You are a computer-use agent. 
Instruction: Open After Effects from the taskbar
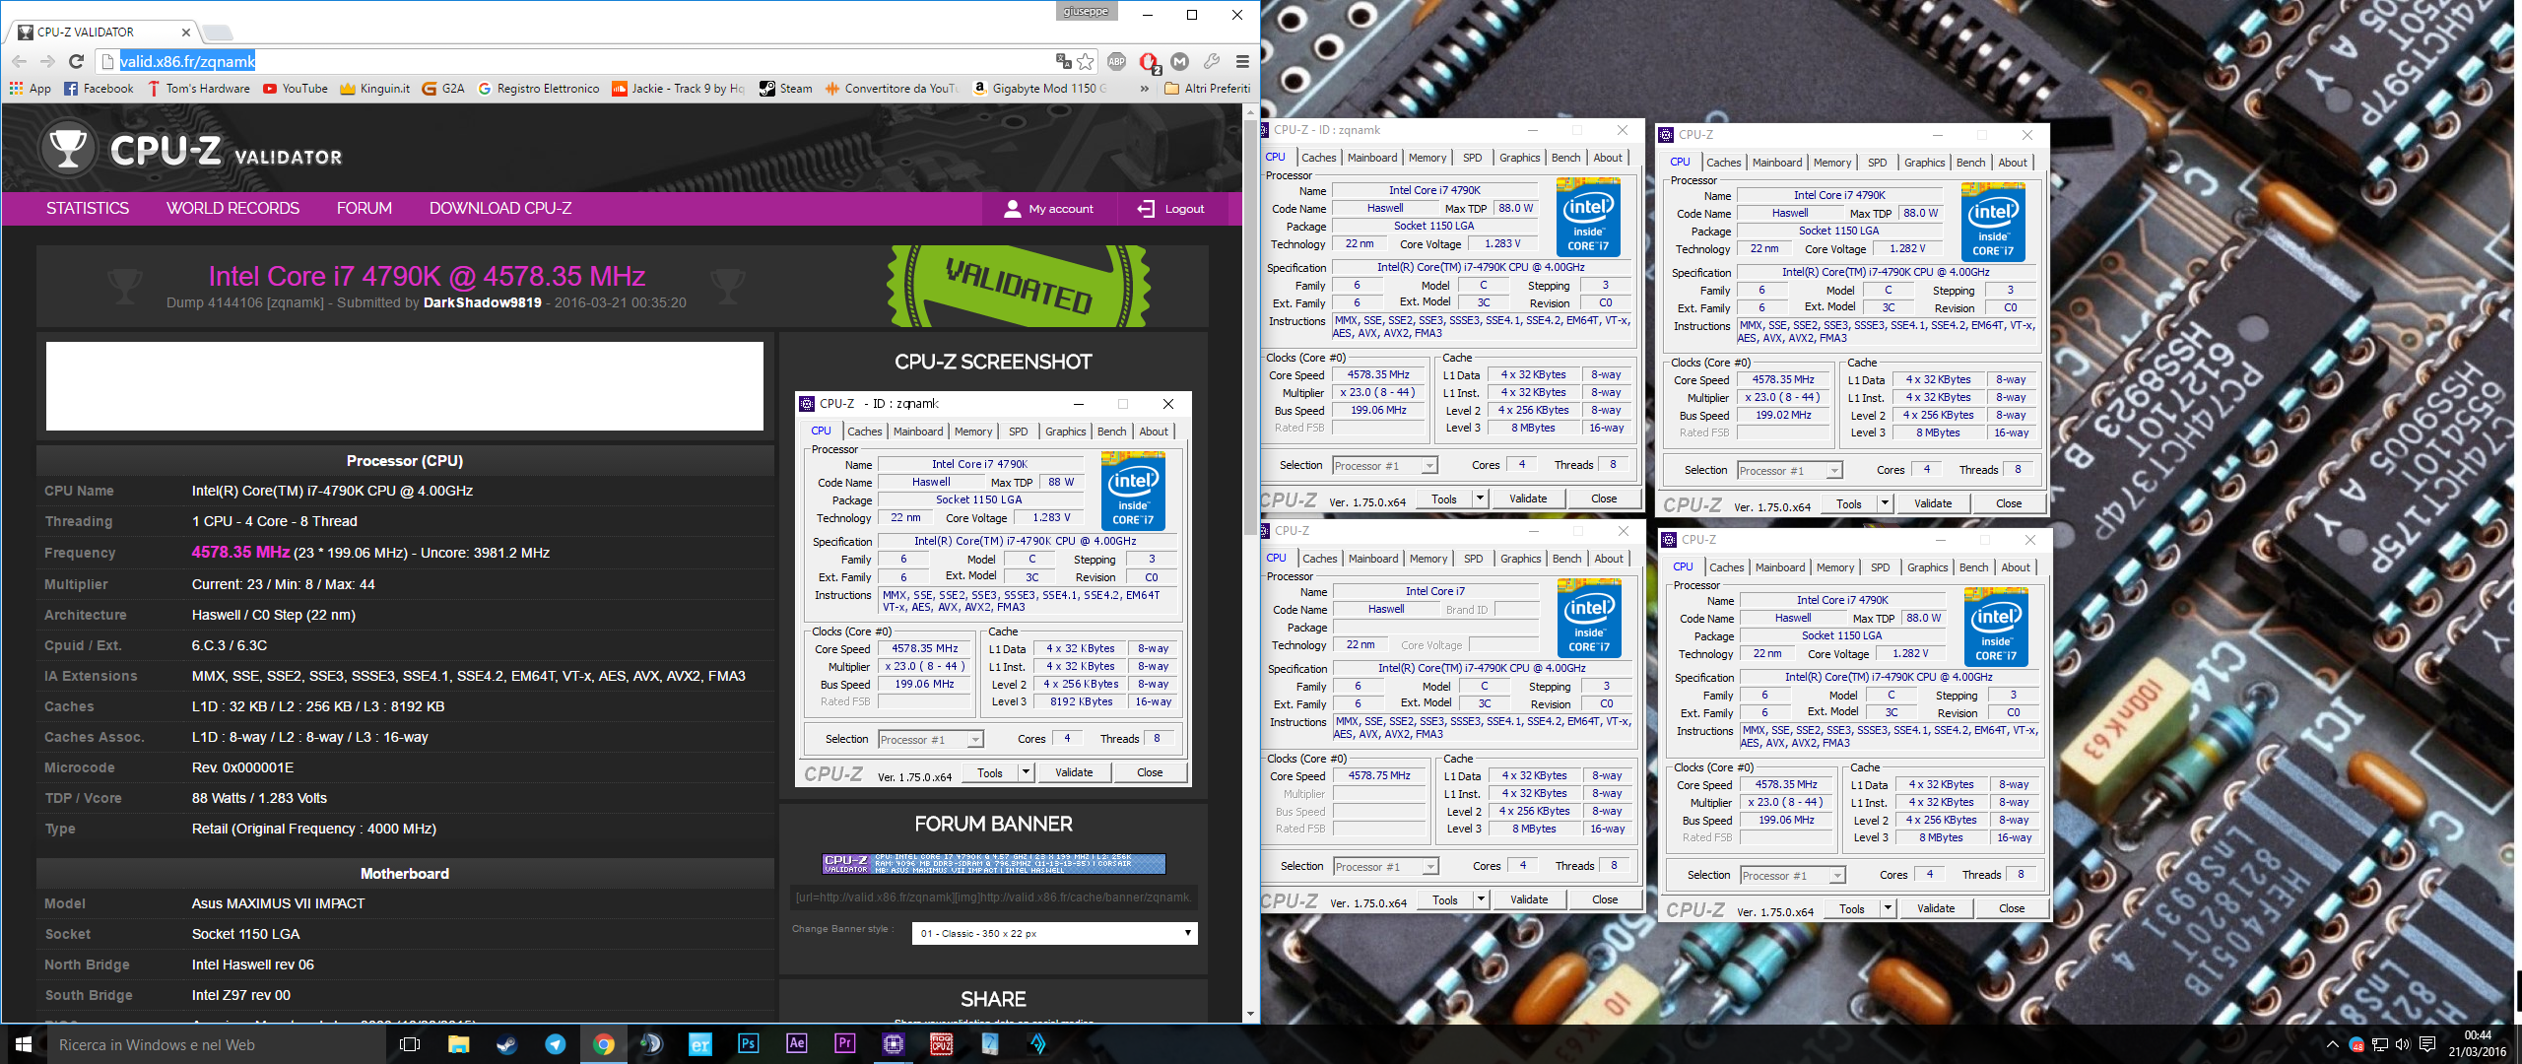click(x=796, y=1044)
